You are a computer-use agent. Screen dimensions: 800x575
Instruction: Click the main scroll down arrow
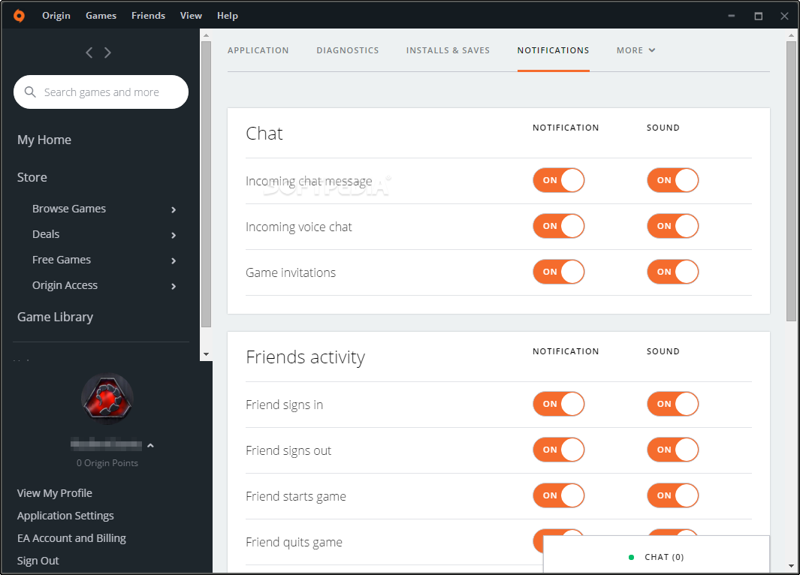pos(791,566)
